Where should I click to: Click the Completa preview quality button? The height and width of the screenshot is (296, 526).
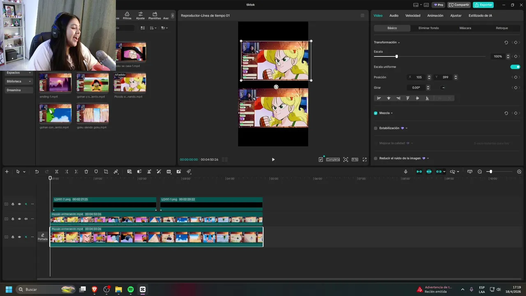333,160
